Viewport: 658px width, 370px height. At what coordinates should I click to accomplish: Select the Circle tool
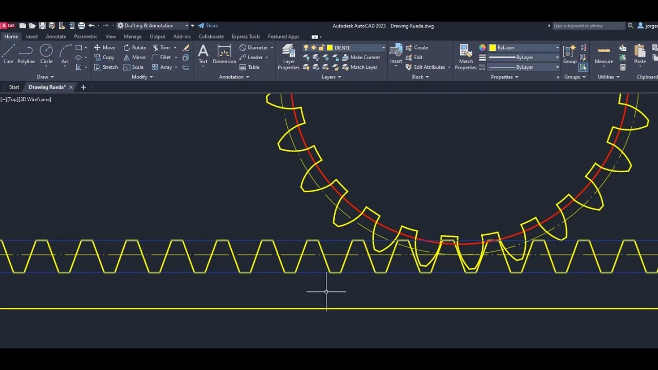(x=46, y=54)
